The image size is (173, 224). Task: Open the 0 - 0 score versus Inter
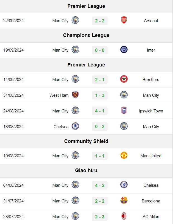pyautogui.click(x=100, y=50)
